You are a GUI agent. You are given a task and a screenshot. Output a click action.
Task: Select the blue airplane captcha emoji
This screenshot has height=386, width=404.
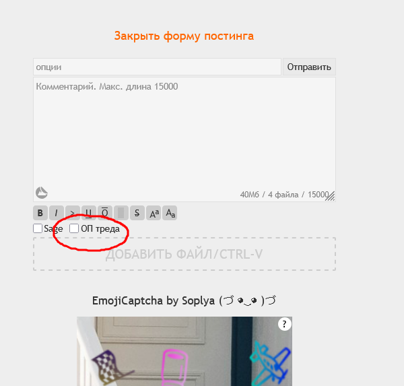269,363
